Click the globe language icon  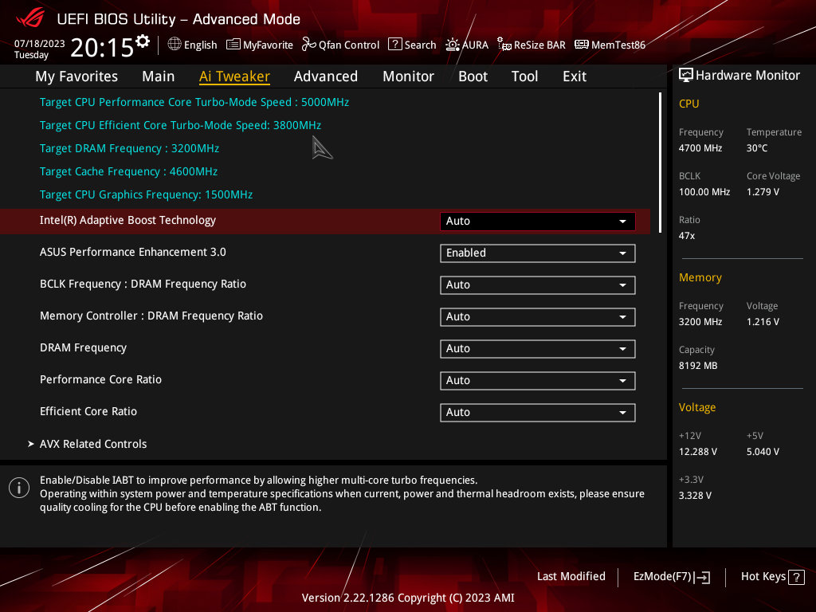(175, 45)
